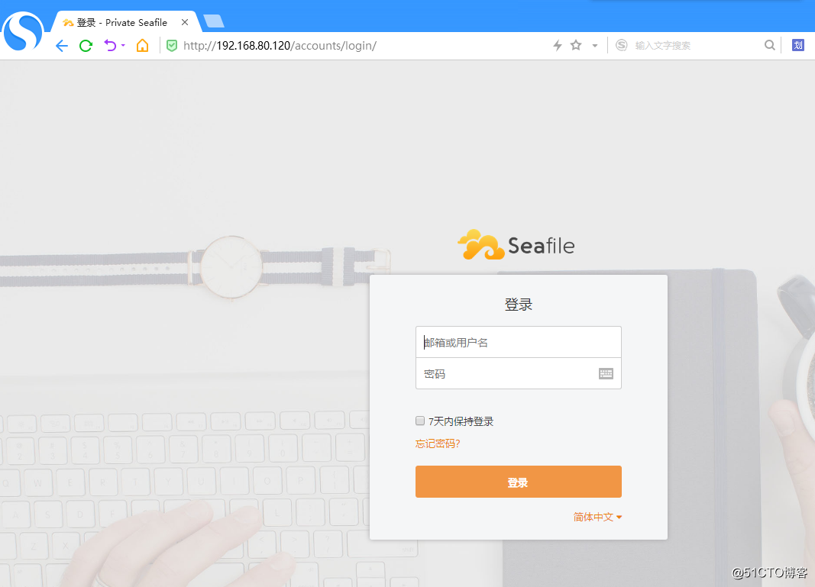This screenshot has height=587, width=815.
Task: Click the browser back arrow
Action: coord(61,45)
